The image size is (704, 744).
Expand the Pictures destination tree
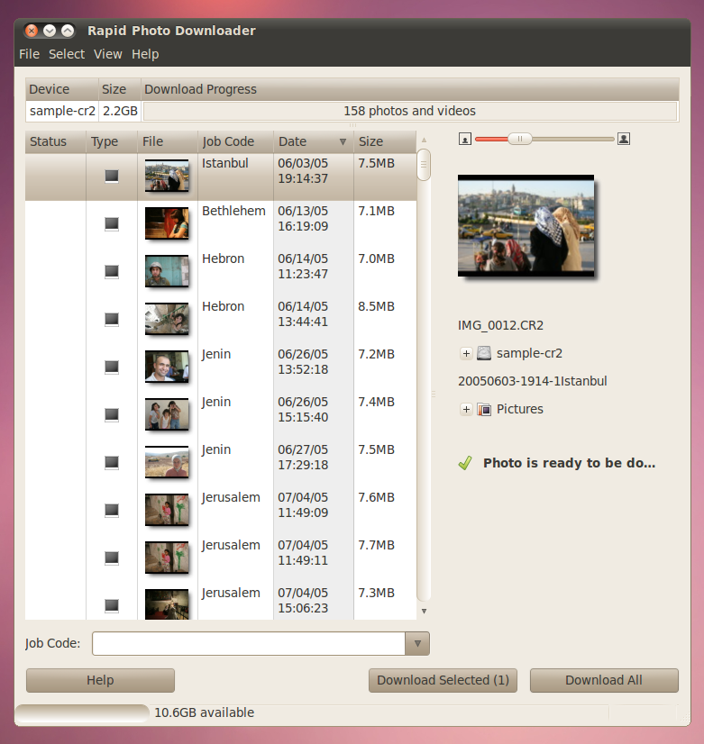(466, 409)
